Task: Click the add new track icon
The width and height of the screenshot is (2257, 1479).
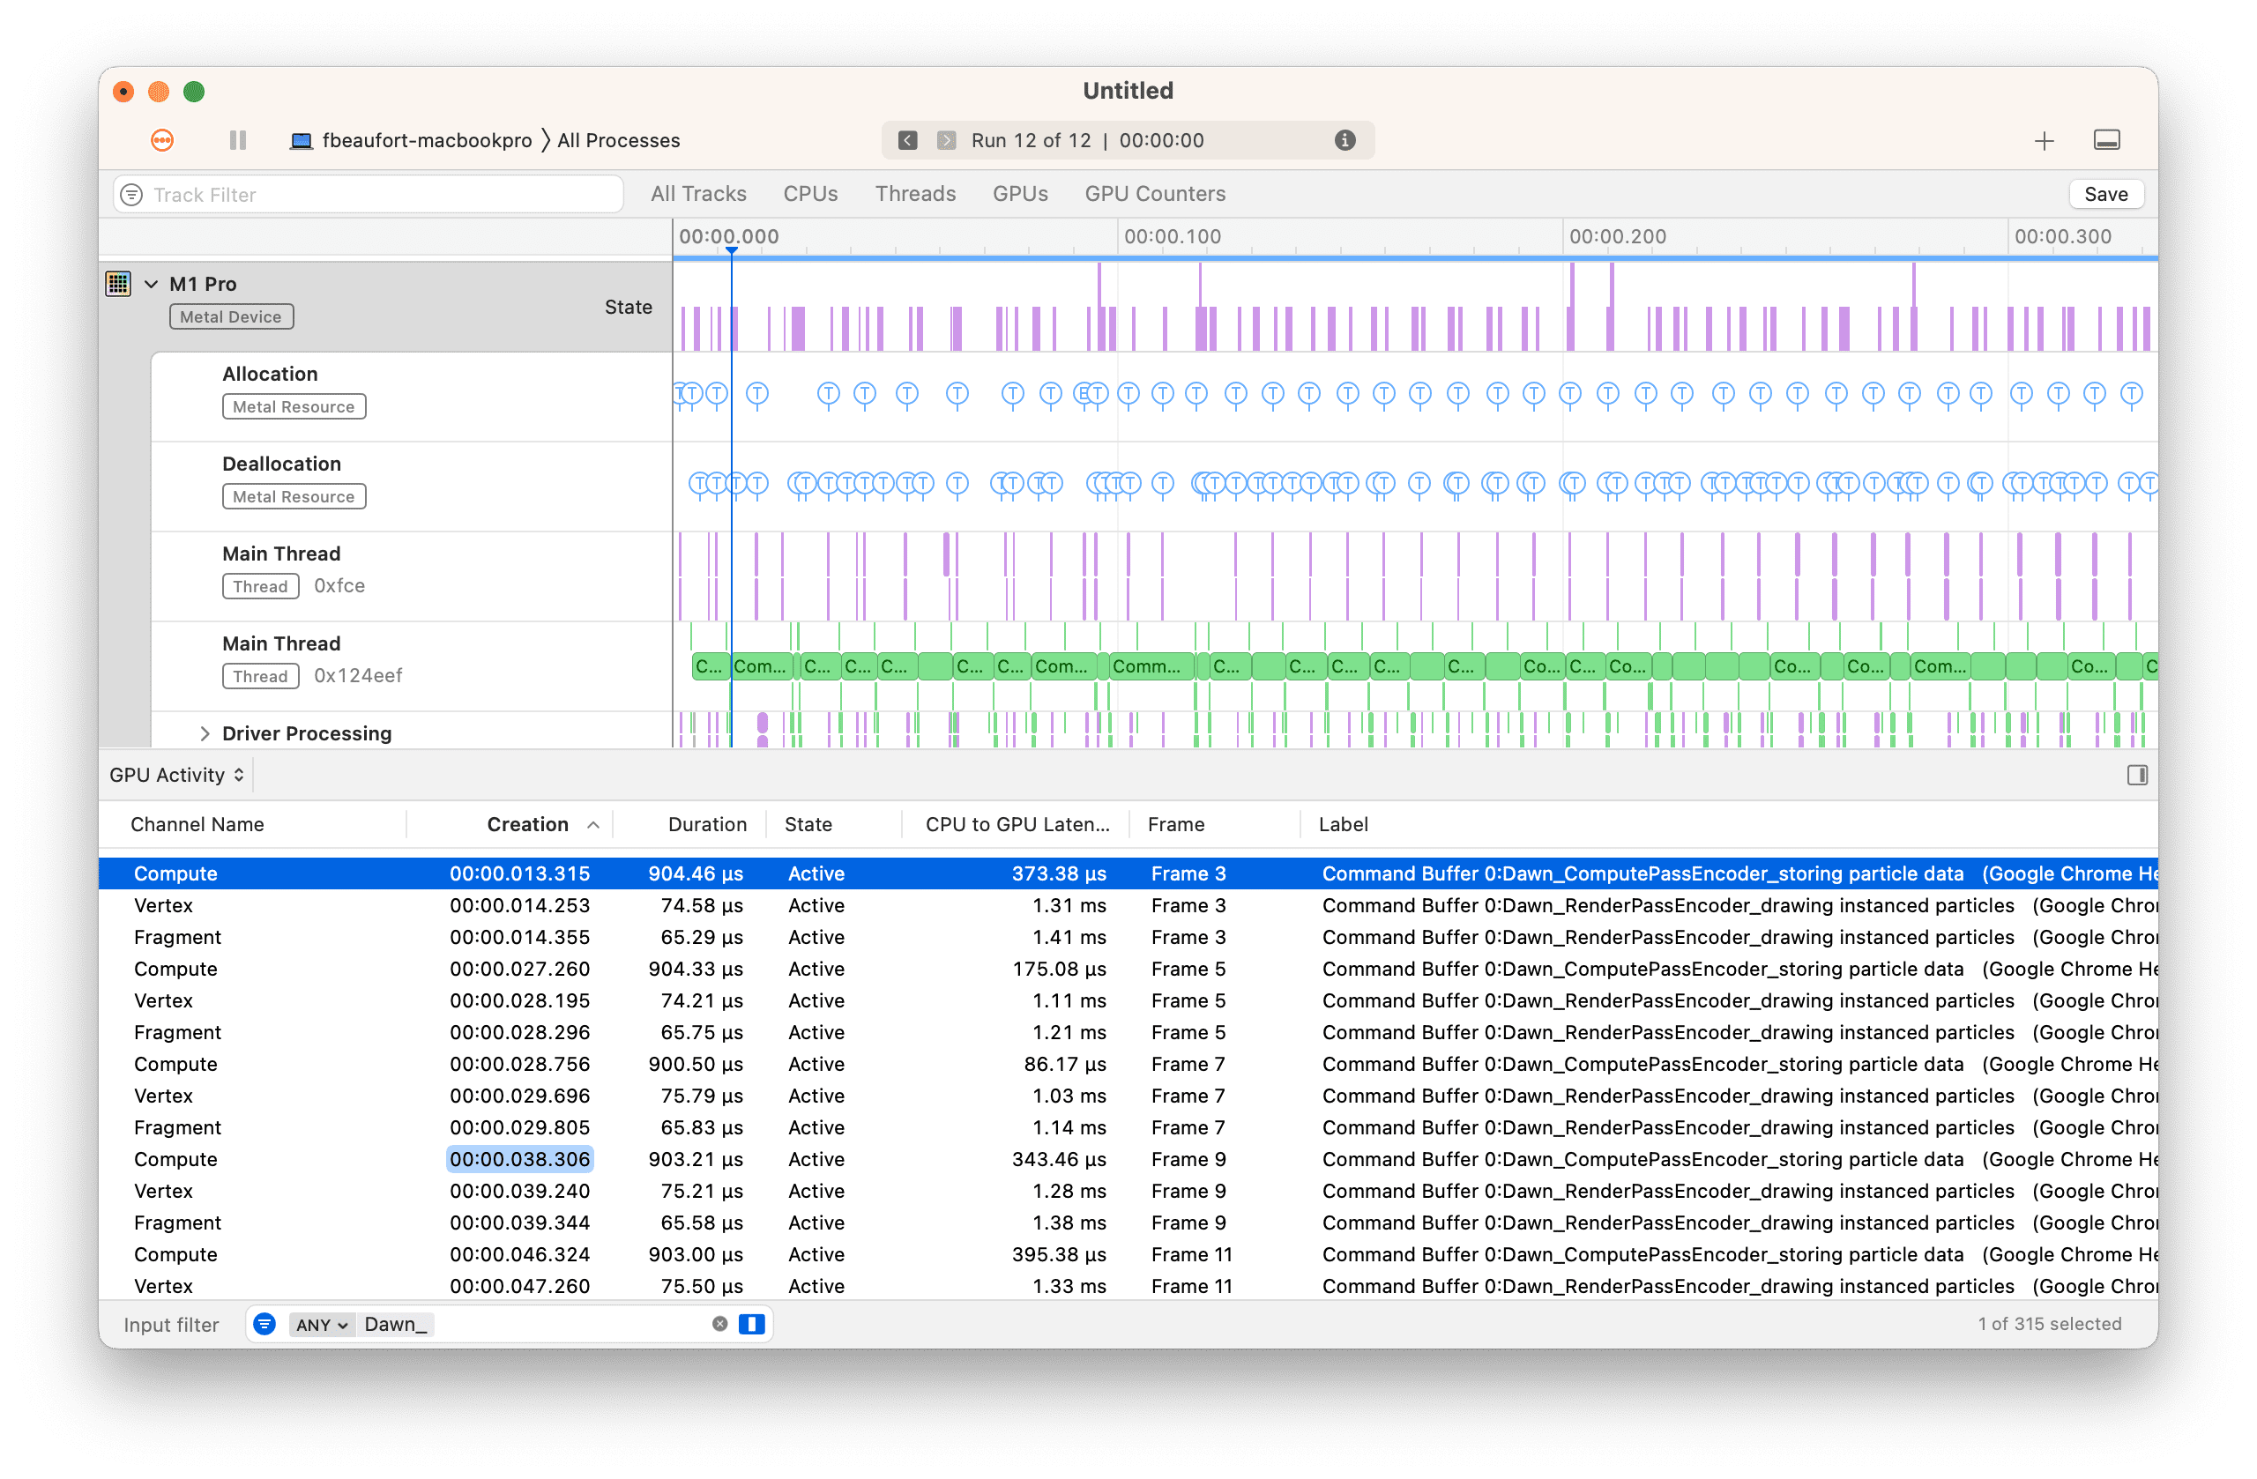Action: click(x=2044, y=140)
